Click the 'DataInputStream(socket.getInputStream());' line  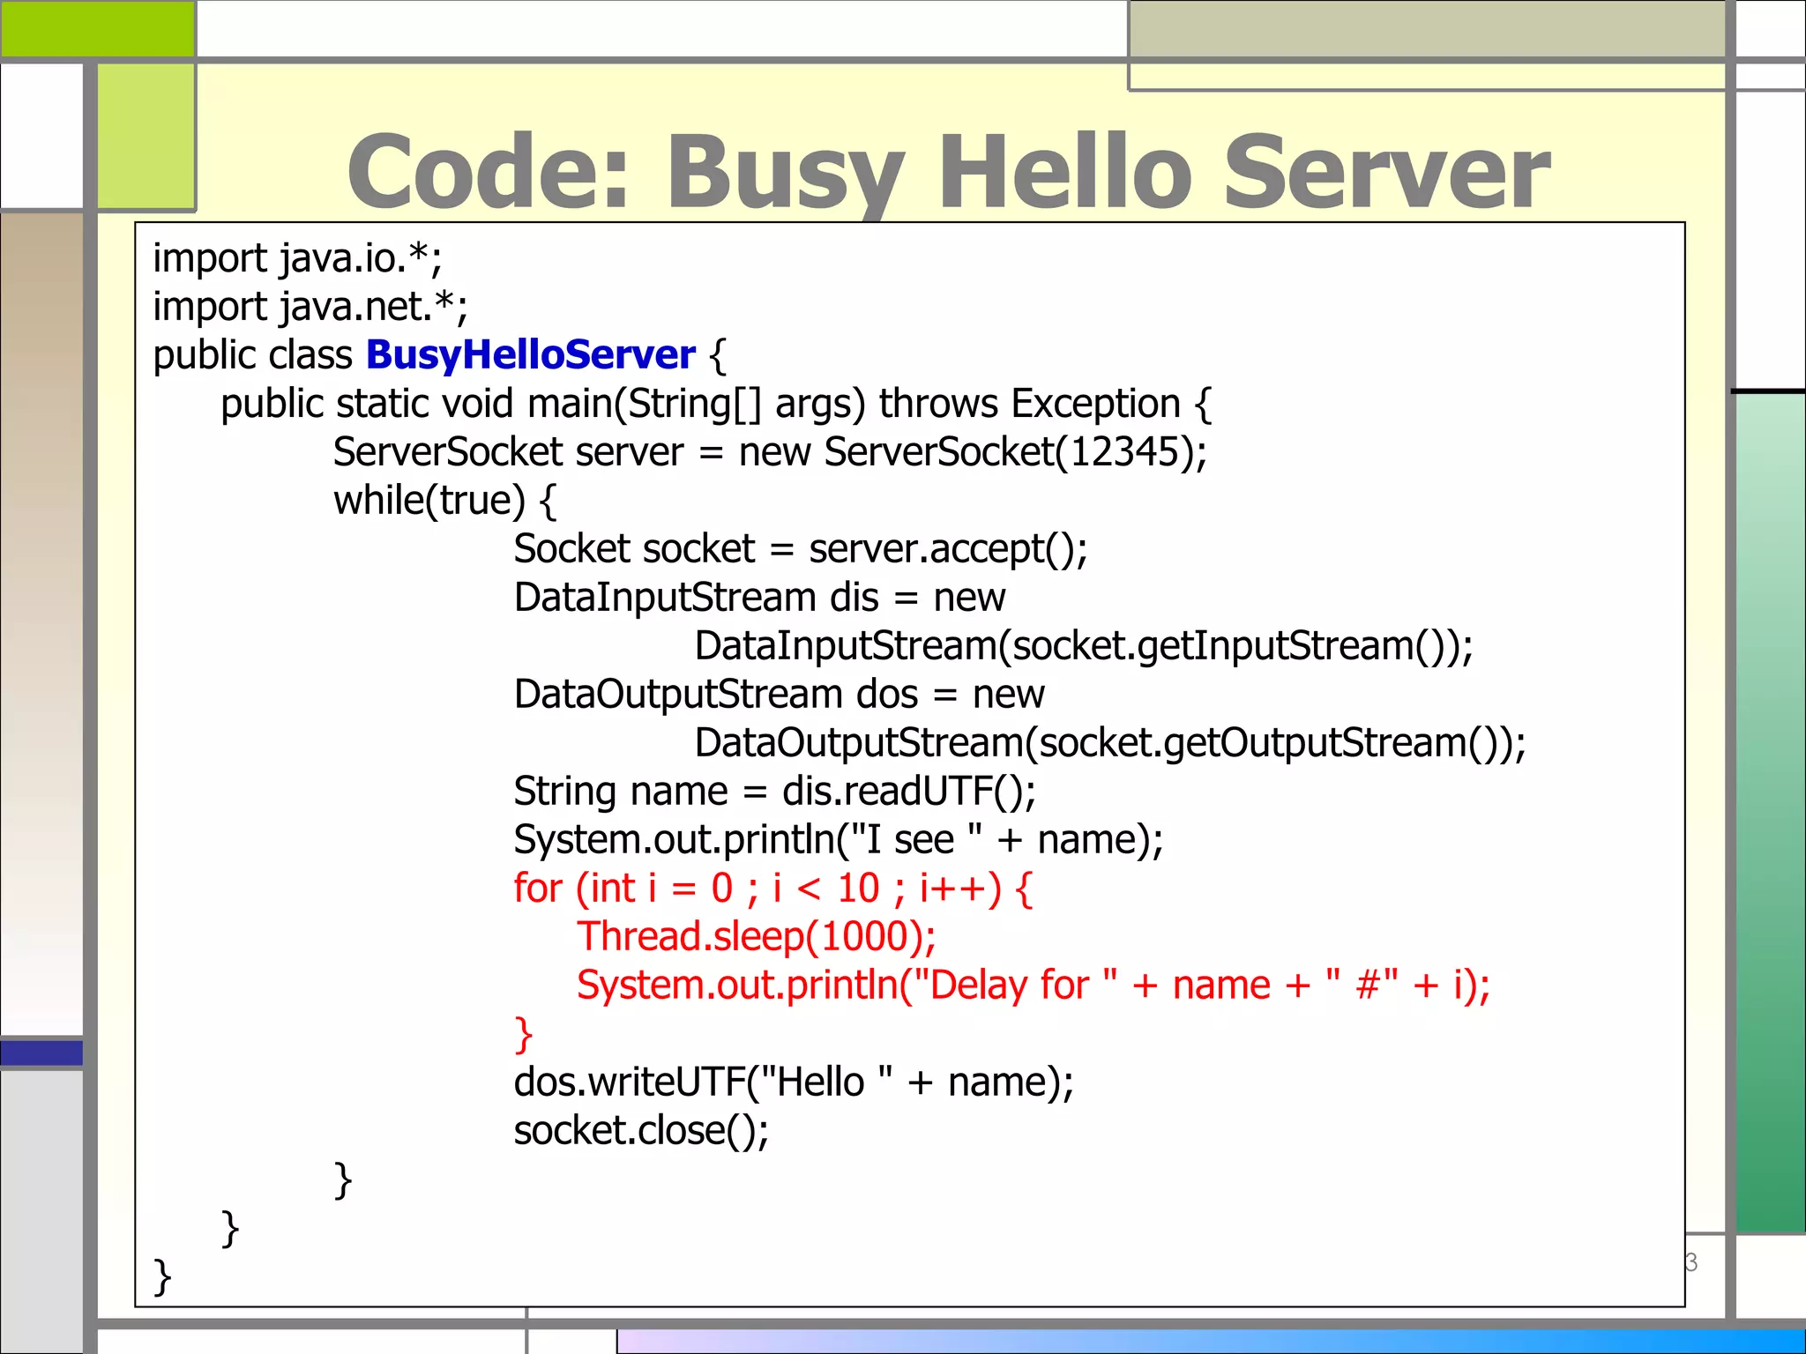point(1083,646)
